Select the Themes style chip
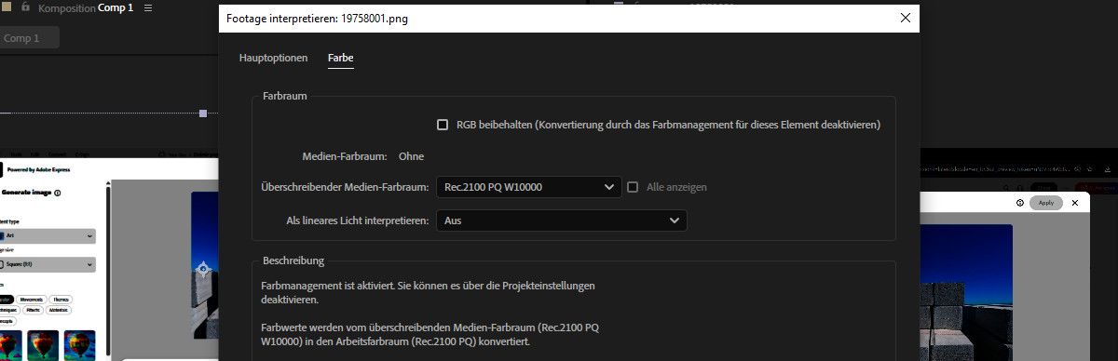Image resolution: width=1118 pixels, height=361 pixels. tap(61, 300)
